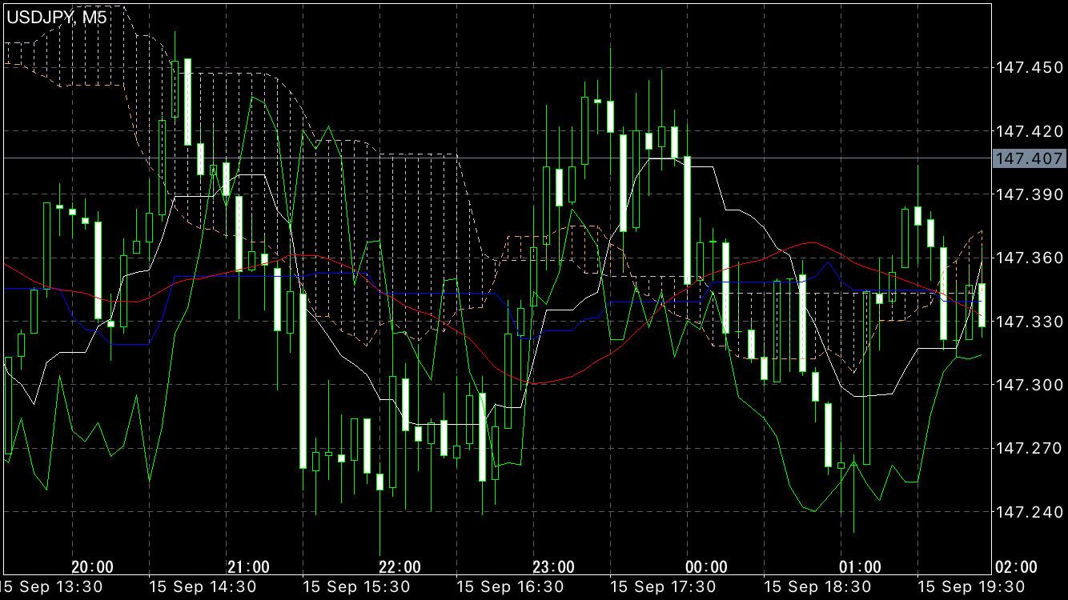
Task: Click the 21:00 time axis label
Action: point(248,567)
